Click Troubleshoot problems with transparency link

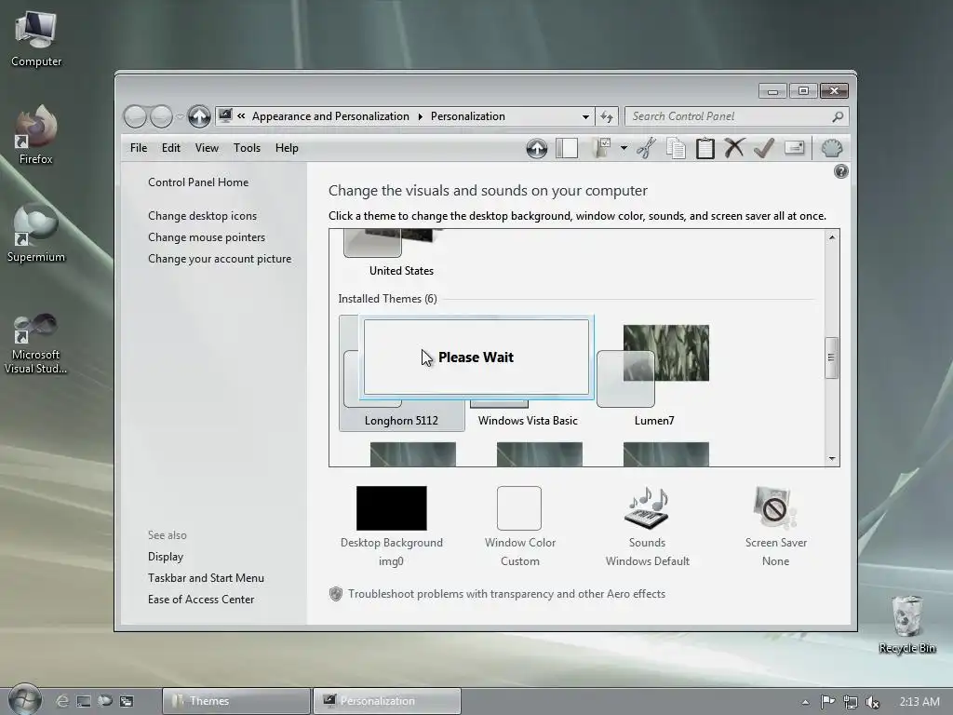tap(506, 593)
